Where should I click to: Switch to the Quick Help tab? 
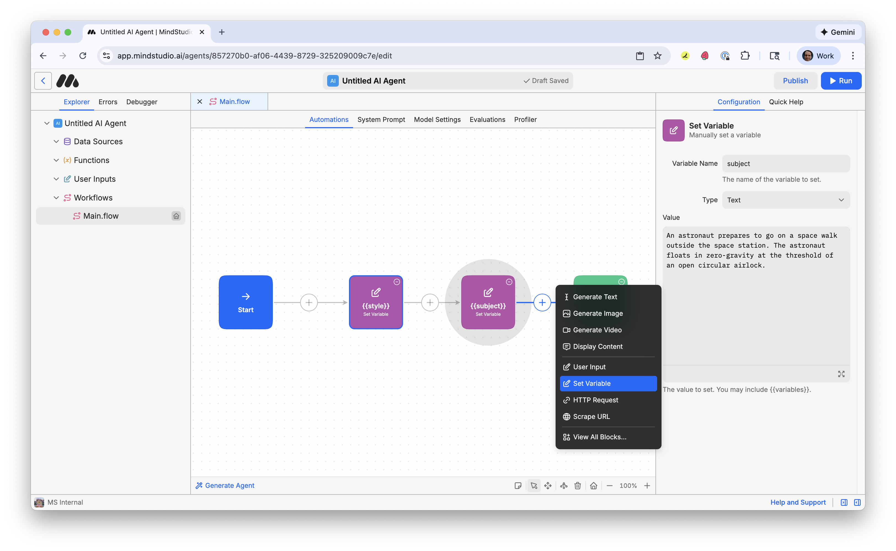pos(786,102)
